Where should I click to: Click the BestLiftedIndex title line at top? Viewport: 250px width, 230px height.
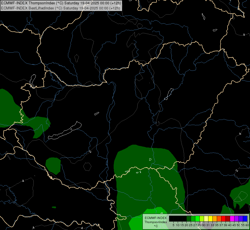tap(61, 8)
